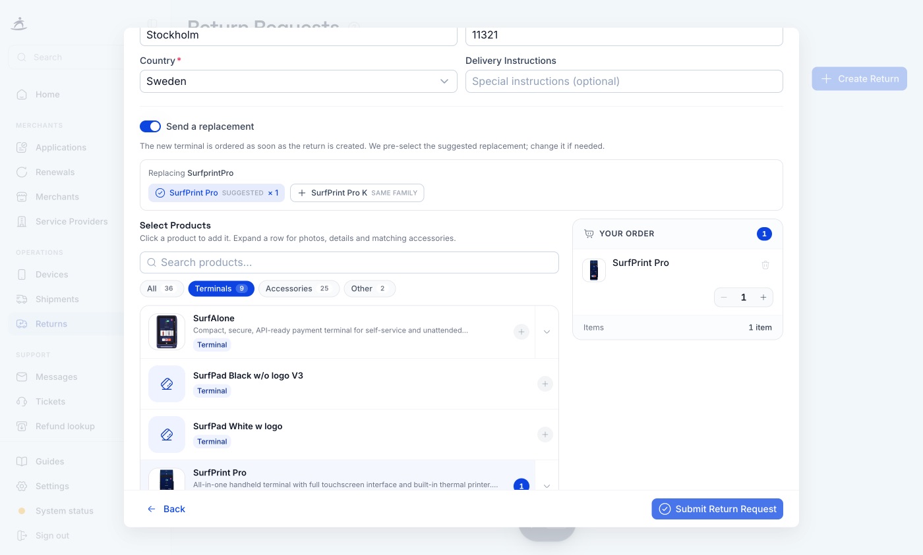Click Submit Return Request button
923x555 pixels.
pos(717,509)
